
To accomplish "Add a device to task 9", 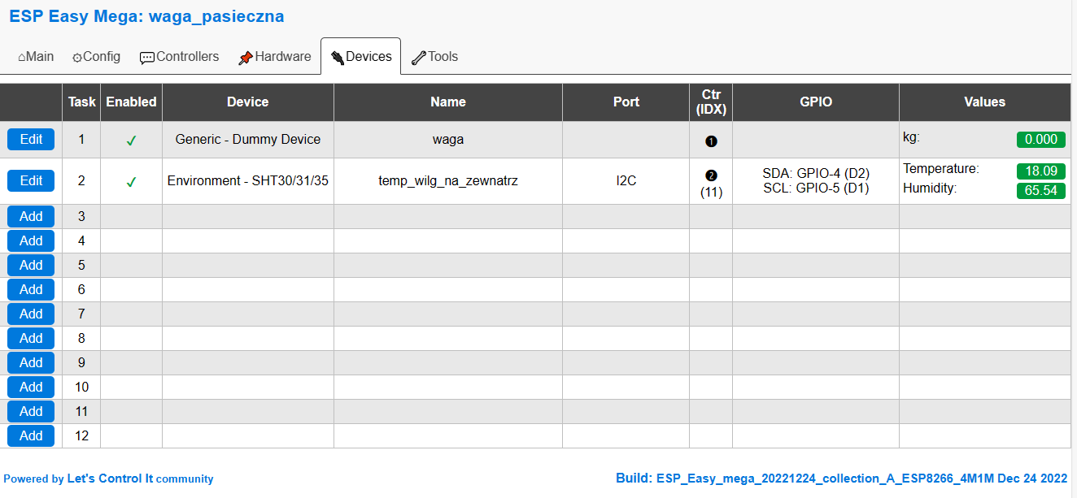I will (x=31, y=362).
